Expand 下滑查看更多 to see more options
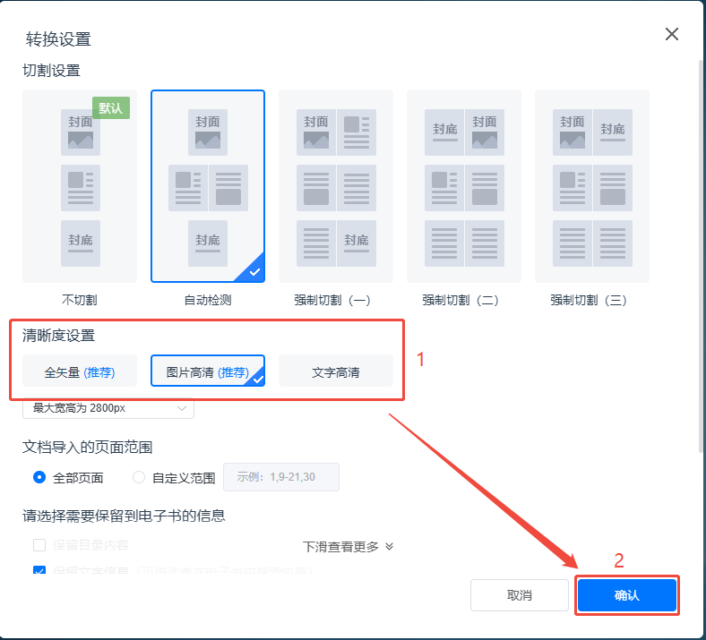Screen dimensions: 706x640 click(349, 546)
